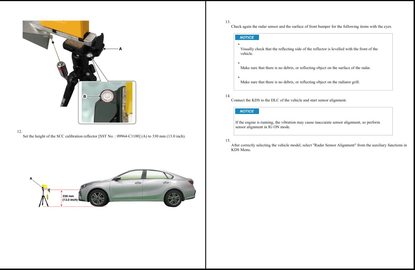
Task: Click step 12 text about SCC calibration reflector height
Action: tap(104, 136)
